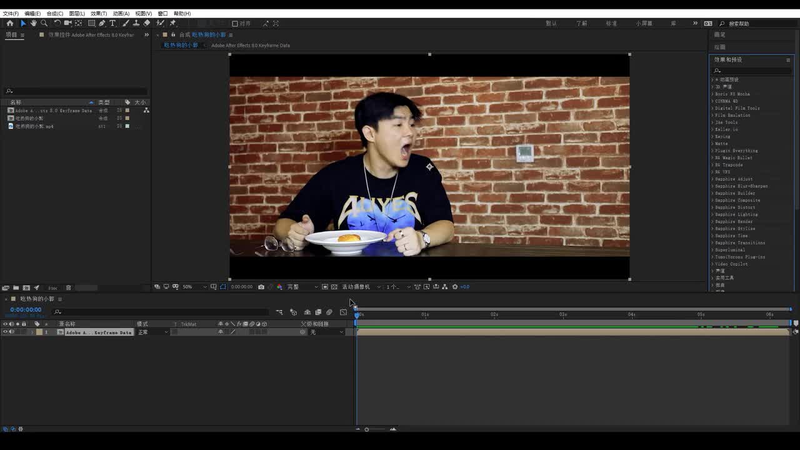Toggle the transparency grid button
The height and width of the screenshot is (450, 800).
[x=334, y=287]
